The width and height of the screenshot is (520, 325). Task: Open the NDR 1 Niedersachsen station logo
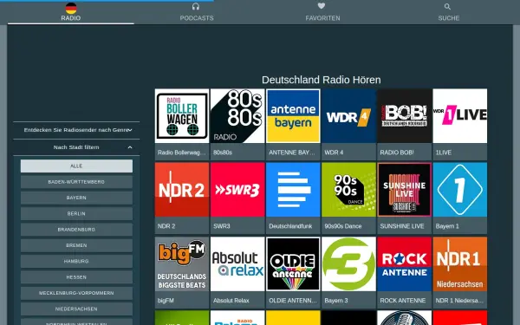point(460,264)
